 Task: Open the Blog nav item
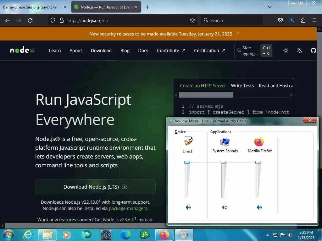click(x=125, y=51)
